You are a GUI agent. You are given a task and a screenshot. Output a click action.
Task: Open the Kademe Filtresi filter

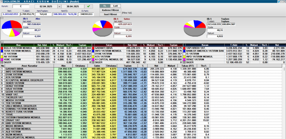point(110,10)
